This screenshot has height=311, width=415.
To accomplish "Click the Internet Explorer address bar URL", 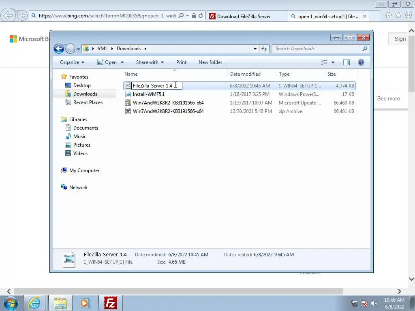I will click(107, 16).
